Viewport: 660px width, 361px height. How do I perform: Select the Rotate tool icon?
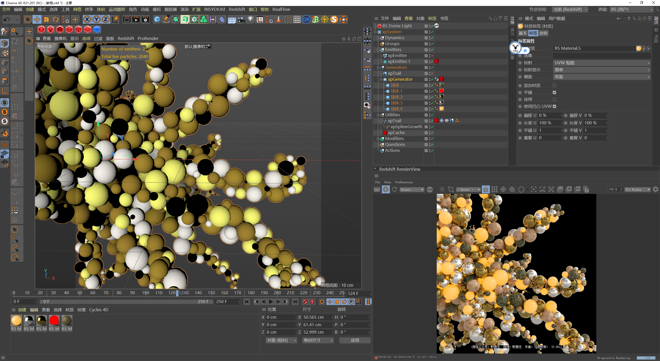click(x=56, y=19)
